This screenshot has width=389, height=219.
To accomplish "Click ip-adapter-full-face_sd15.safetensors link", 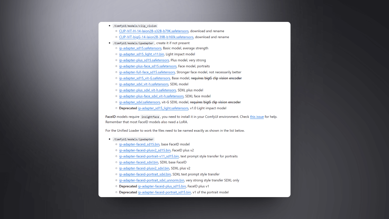I will coord(147,72).
